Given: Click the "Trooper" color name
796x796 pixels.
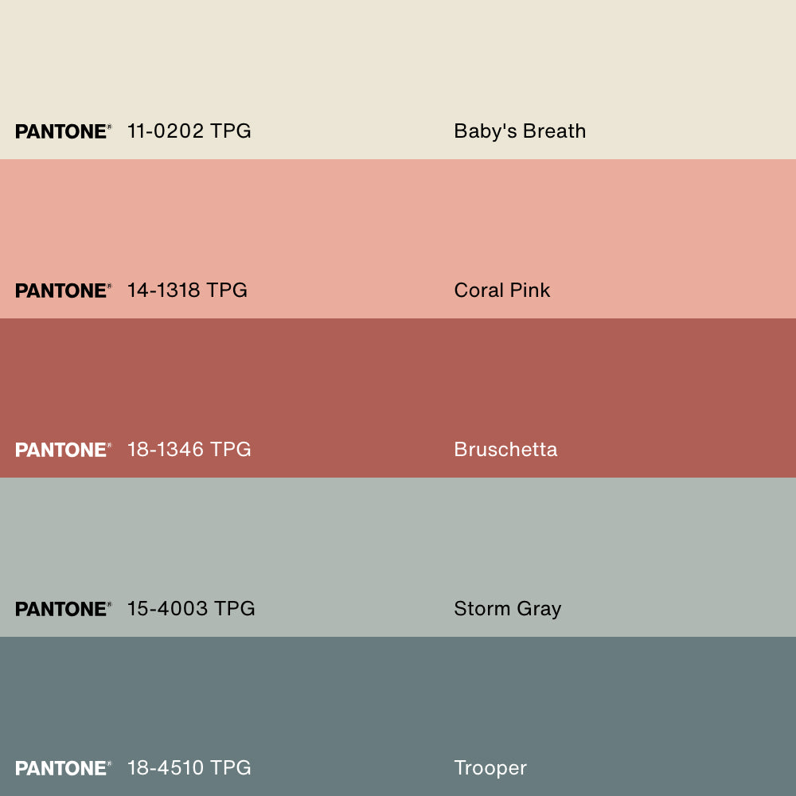Looking at the screenshot, I should (490, 768).
